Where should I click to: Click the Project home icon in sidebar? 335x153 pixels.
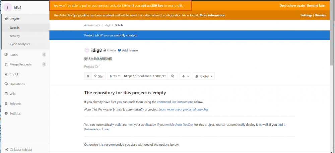[x=6, y=19]
